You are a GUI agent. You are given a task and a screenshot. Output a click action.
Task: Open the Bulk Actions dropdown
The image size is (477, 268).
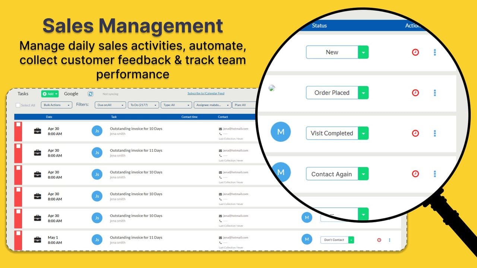click(x=56, y=105)
